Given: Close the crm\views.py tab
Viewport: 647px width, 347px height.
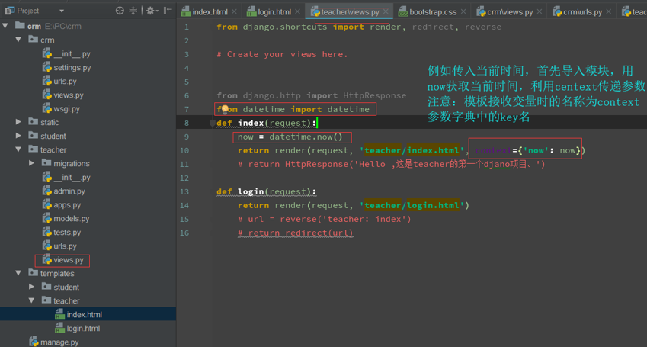Looking at the screenshot, I should [540, 12].
